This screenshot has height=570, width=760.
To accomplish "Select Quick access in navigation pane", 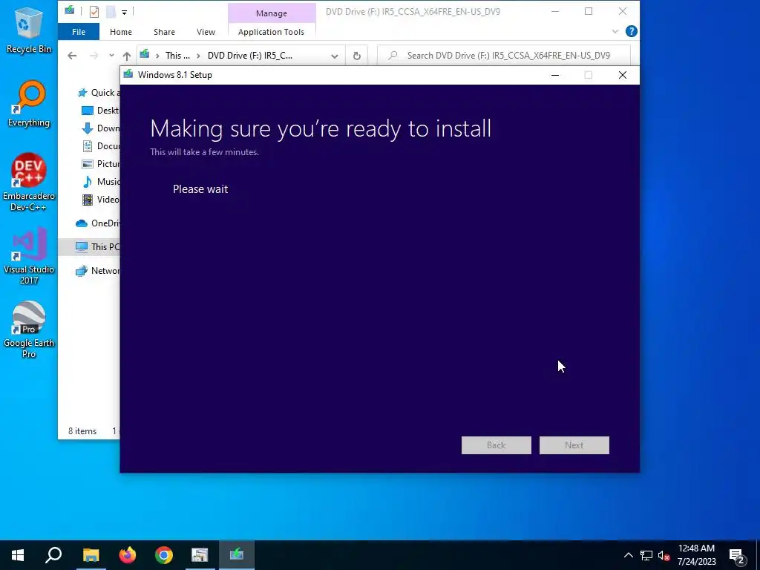I will click(99, 93).
